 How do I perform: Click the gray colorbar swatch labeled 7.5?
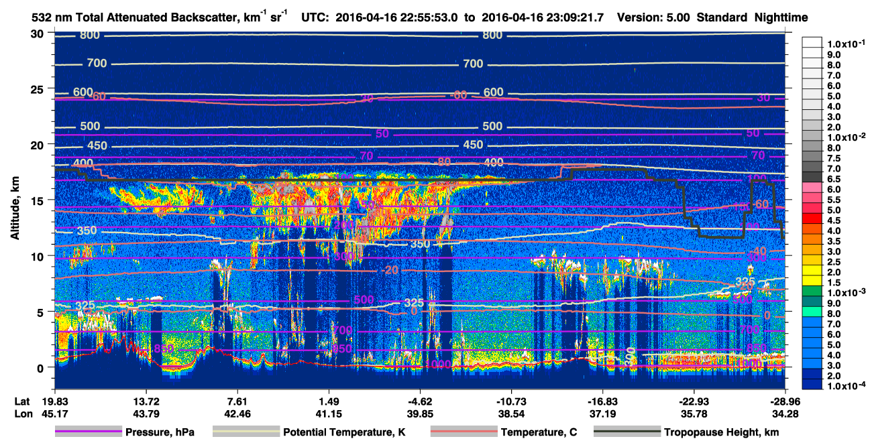812,157
